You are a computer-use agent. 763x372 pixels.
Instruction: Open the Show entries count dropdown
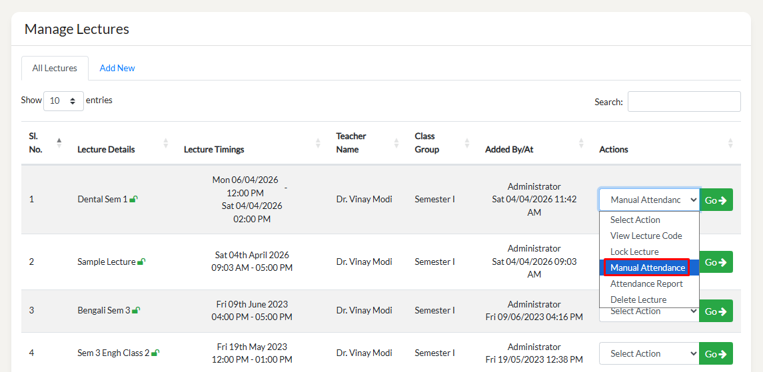click(63, 101)
